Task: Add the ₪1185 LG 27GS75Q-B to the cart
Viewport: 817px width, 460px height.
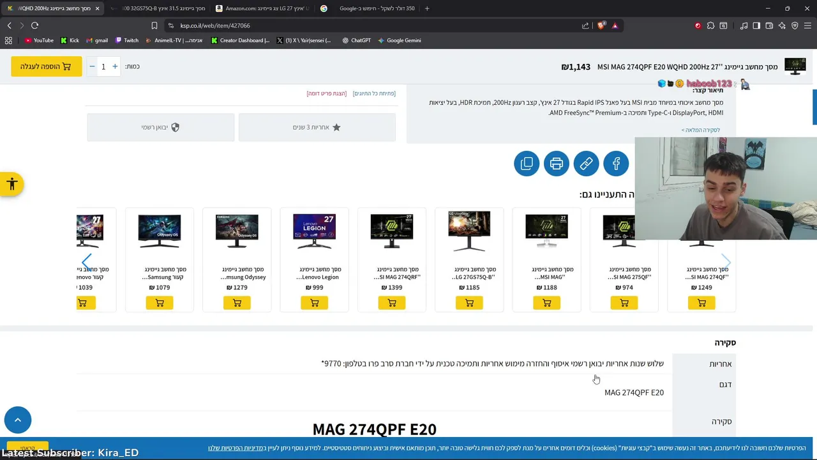Action: (x=469, y=303)
